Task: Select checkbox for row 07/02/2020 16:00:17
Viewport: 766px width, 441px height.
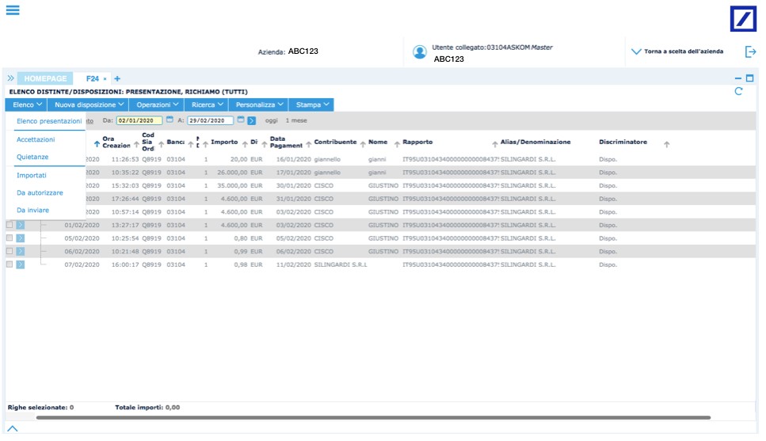Action: point(10,264)
